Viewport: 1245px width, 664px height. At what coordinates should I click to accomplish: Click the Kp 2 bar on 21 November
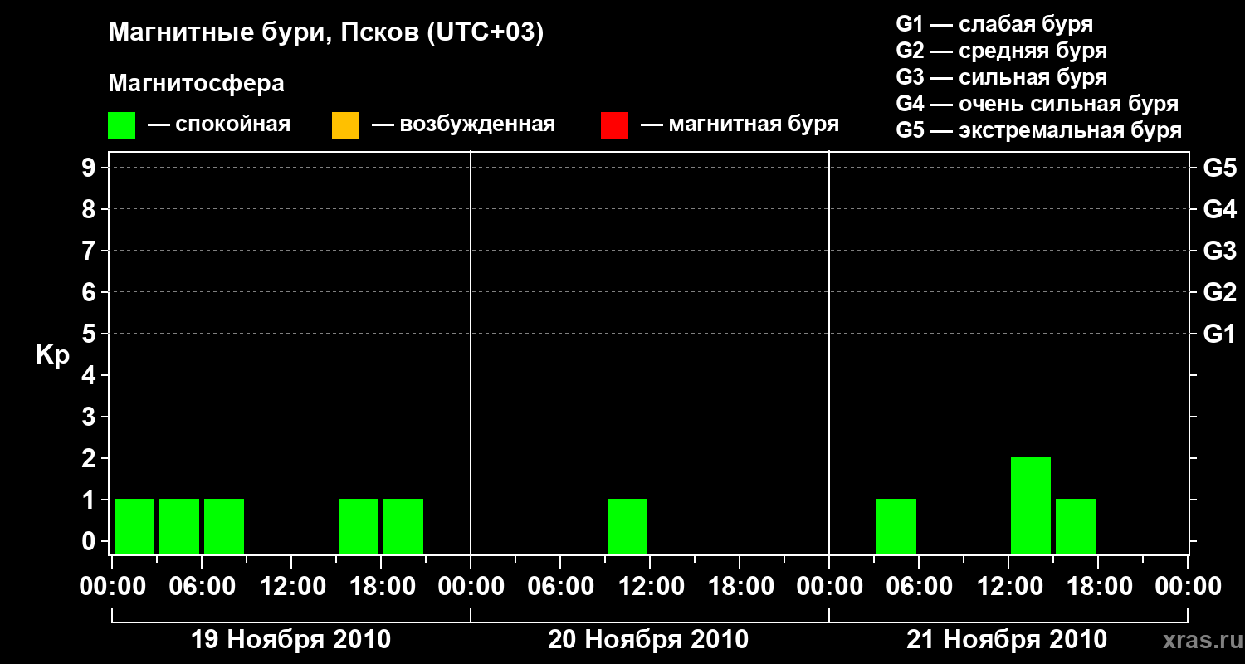click(1031, 505)
